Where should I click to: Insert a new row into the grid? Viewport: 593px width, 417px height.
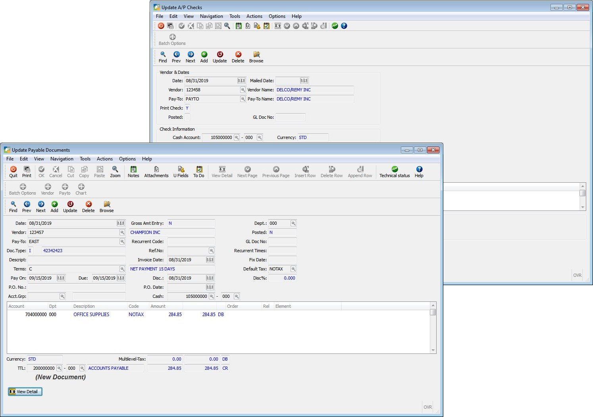click(305, 172)
